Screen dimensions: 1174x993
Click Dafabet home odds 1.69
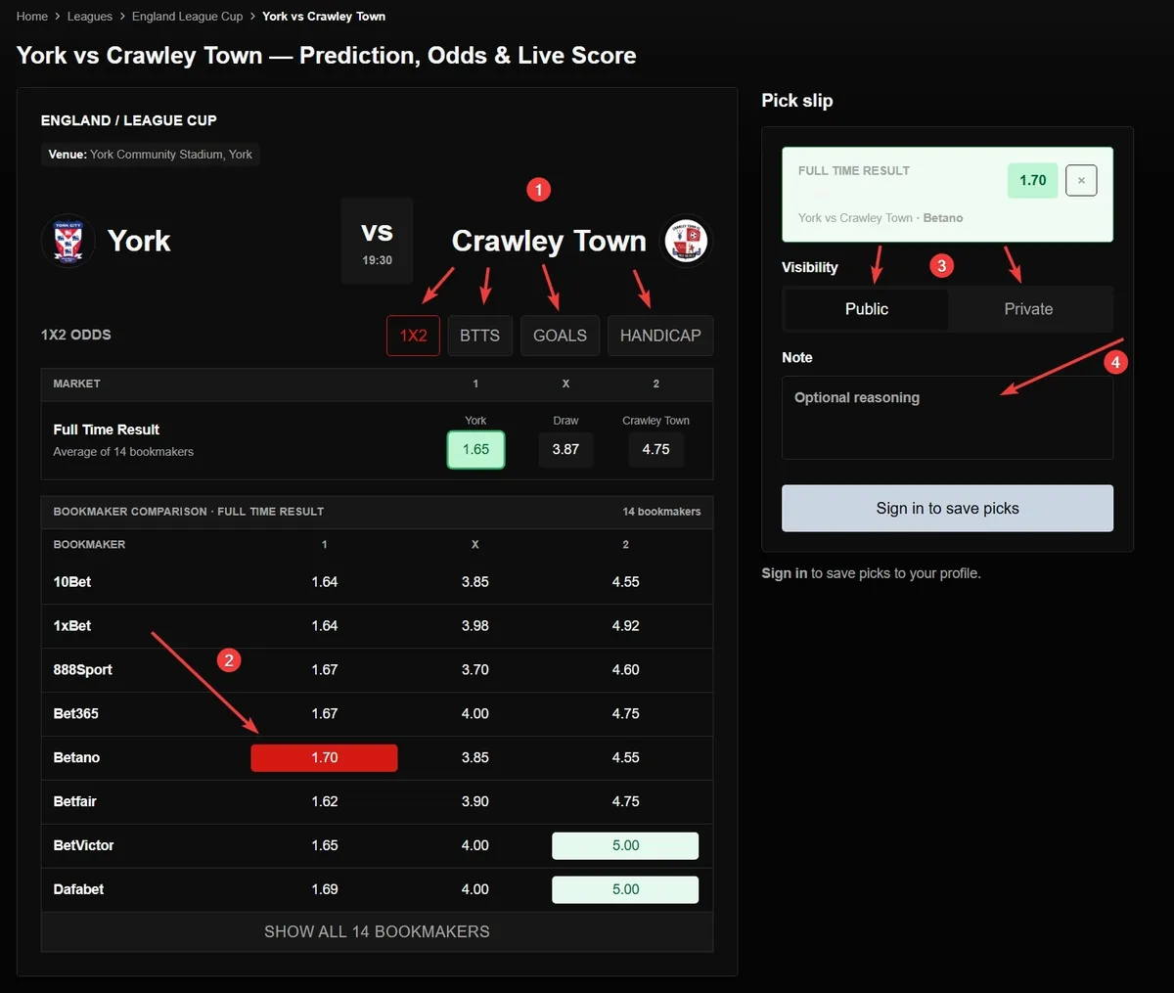coord(324,890)
